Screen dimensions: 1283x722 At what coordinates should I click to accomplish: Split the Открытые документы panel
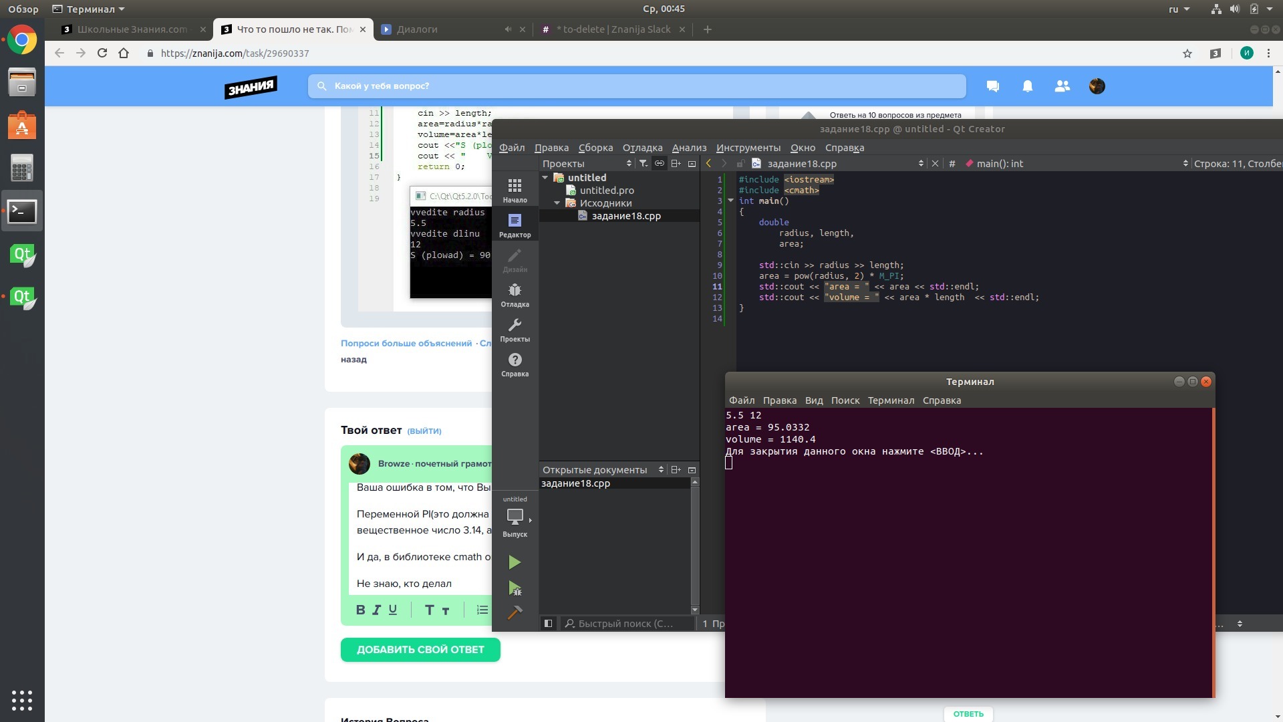pos(676,470)
